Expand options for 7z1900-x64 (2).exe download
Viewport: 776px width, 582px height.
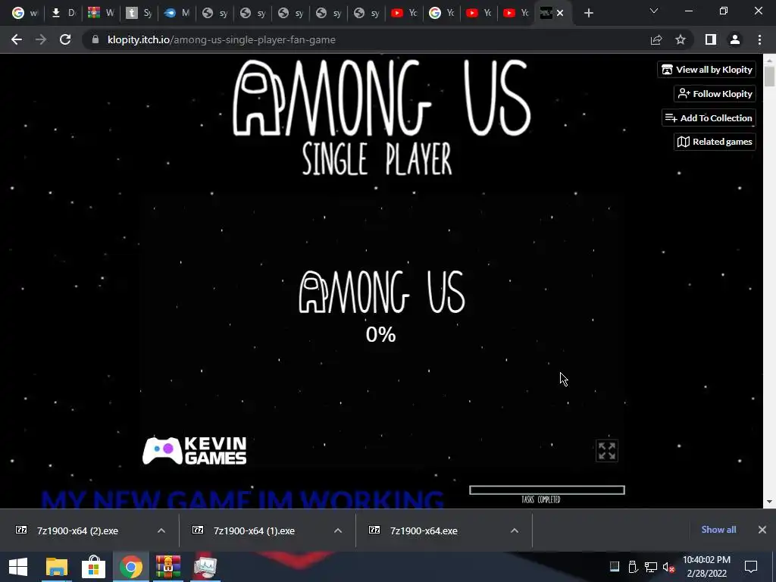tap(161, 530)
